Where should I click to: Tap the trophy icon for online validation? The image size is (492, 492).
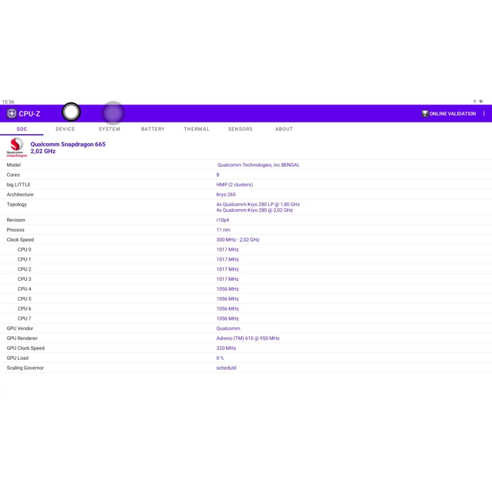(x=424, y=114)
